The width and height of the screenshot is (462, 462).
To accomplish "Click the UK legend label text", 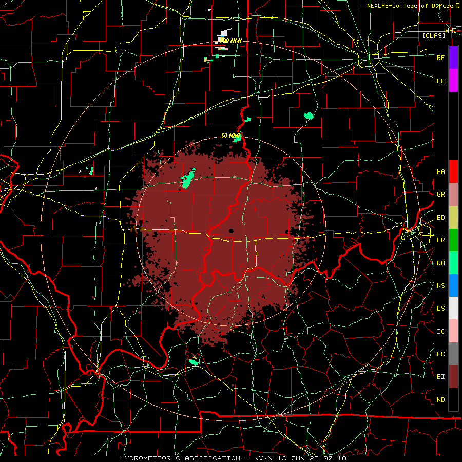I will [440, 81].
